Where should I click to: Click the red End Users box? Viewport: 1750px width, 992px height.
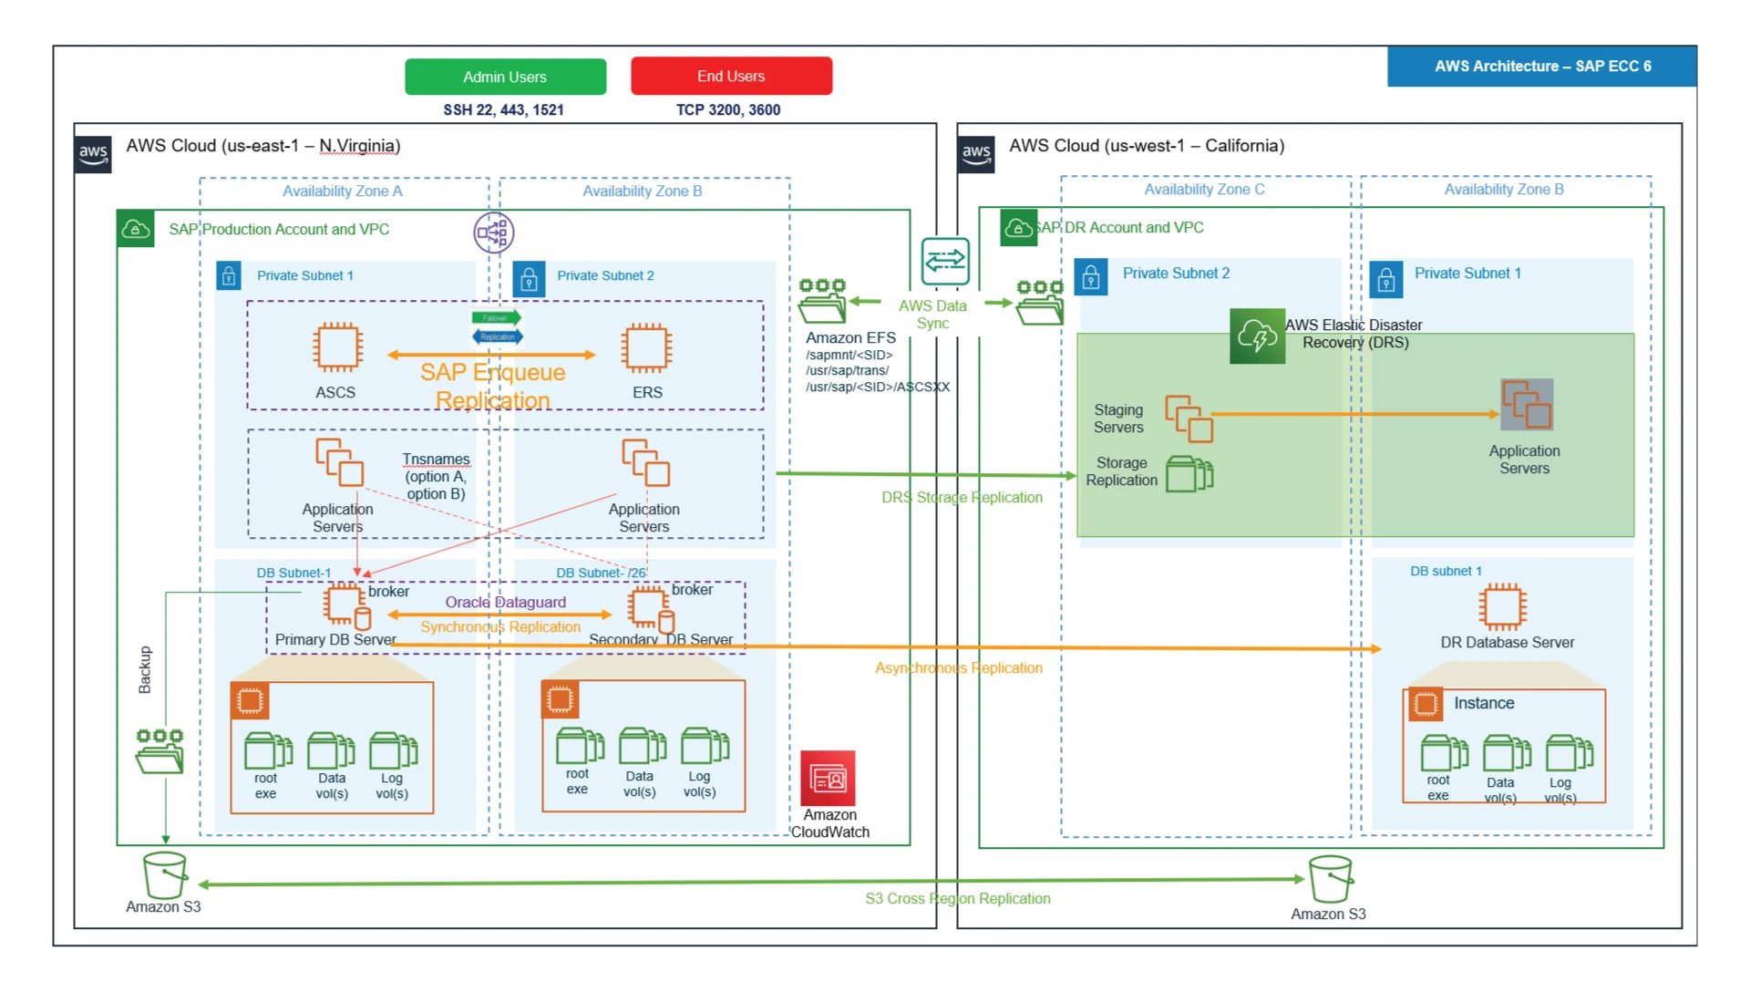[731, 76]
